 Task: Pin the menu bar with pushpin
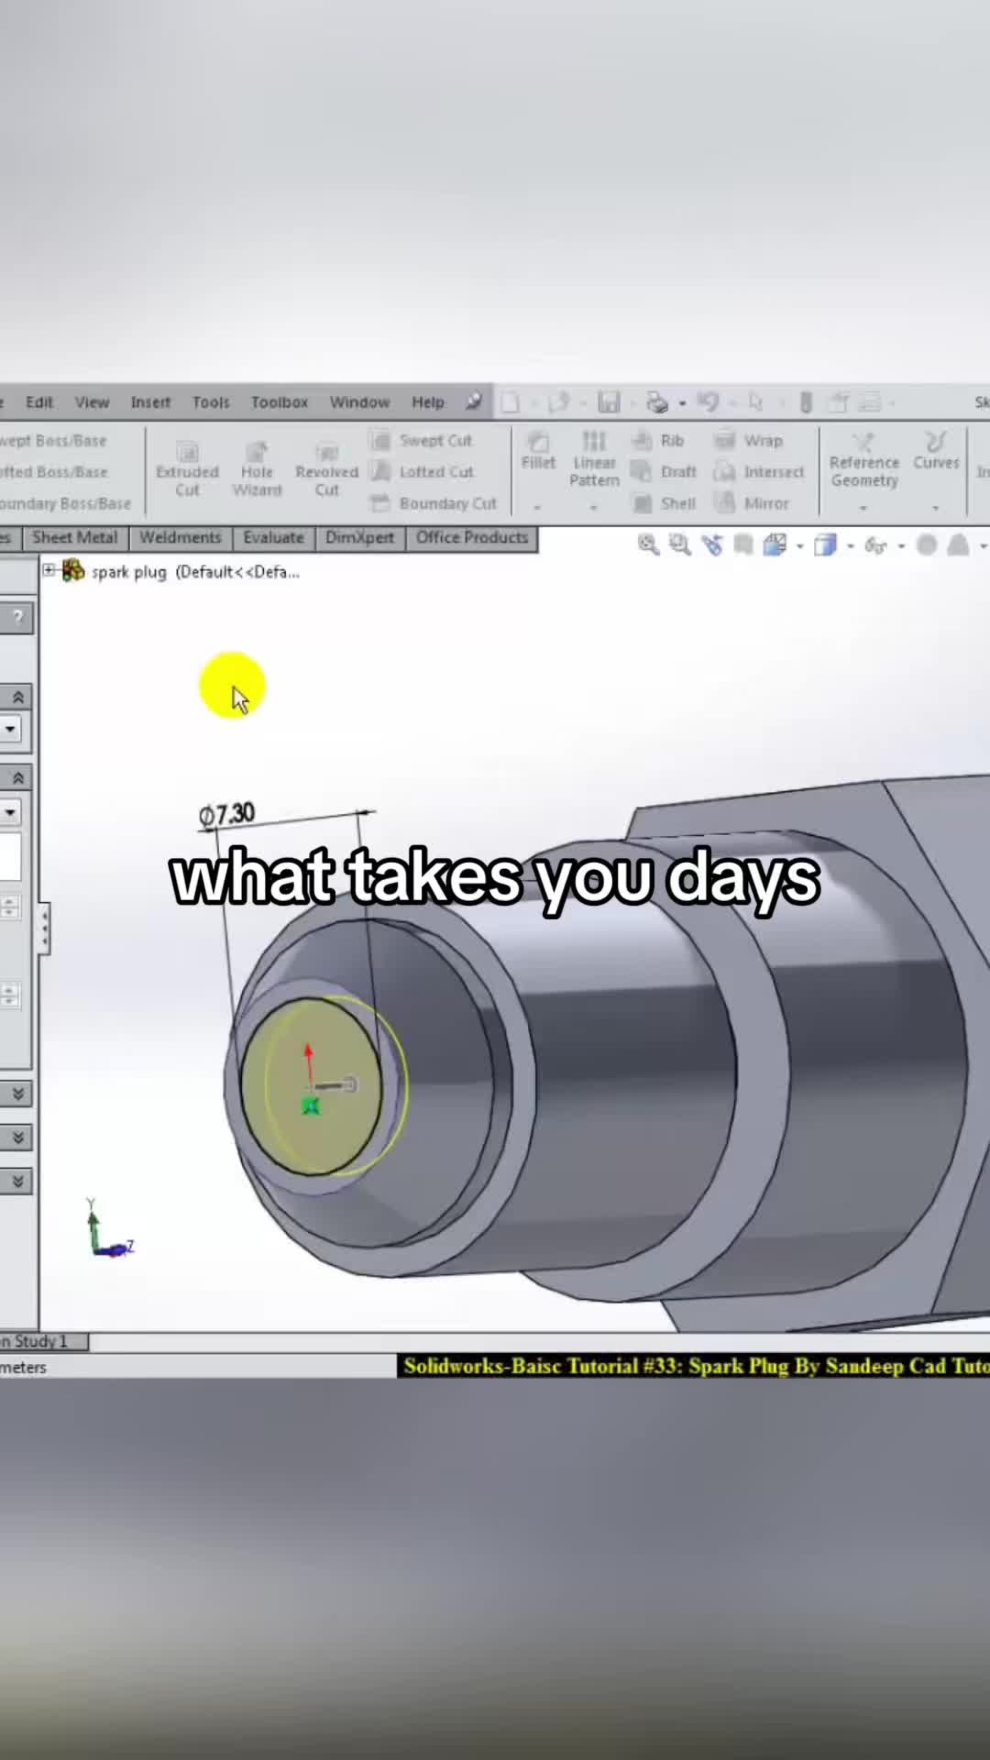[x=473, y=401]
